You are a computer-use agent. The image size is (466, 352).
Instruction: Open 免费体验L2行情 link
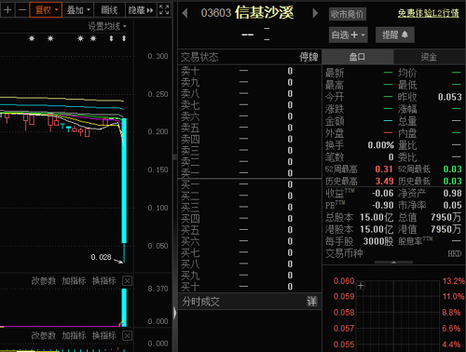click(429, 13)
